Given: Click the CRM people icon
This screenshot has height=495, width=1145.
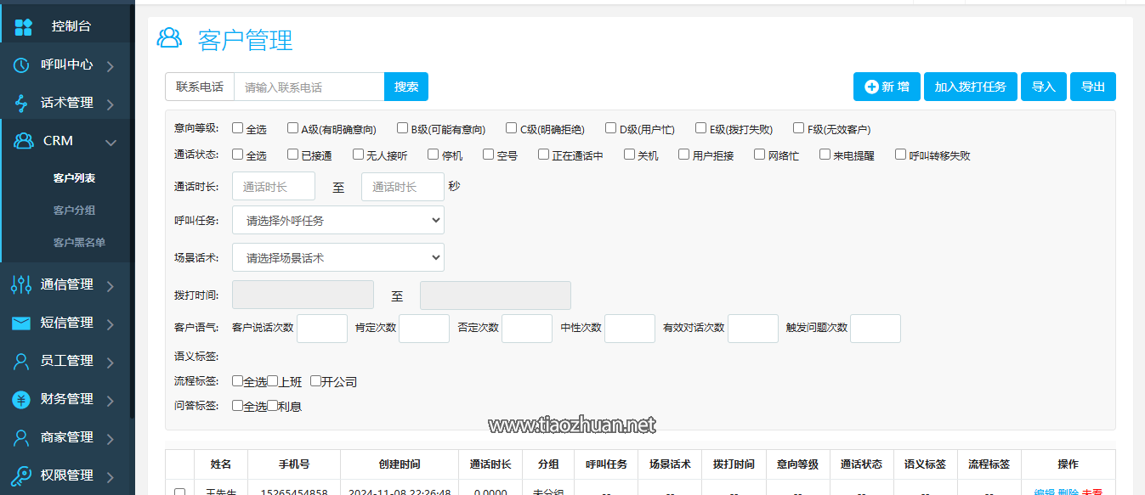Looking at the screenshot, I should [x=24, y=141].
